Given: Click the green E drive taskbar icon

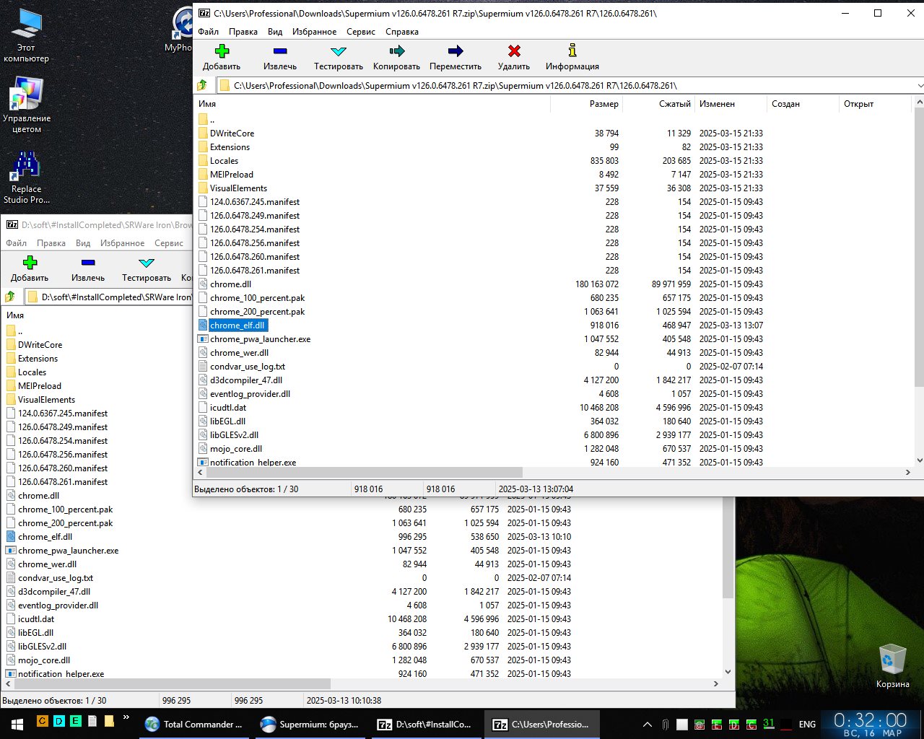Looking at the screenshot, I should [75, 721].
